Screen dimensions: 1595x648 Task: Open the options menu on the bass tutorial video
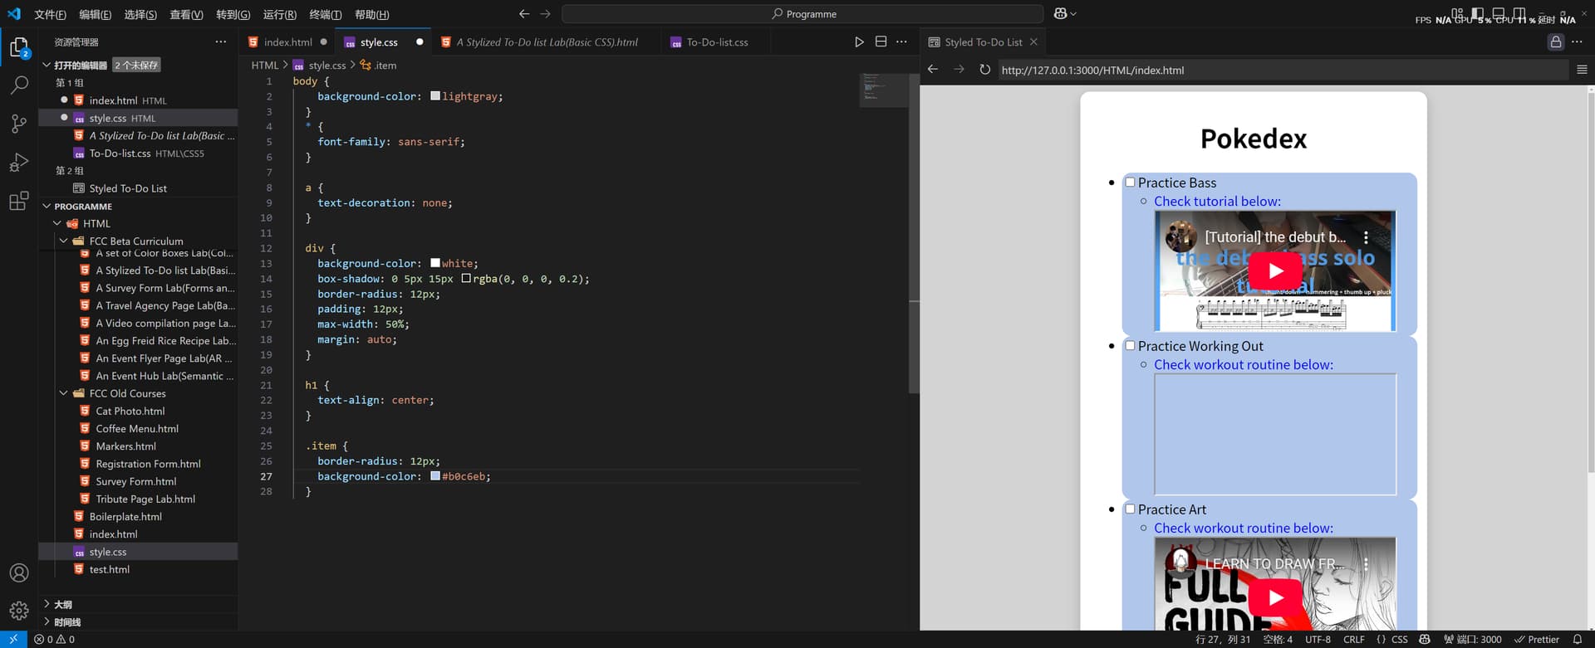point(1366,237)
